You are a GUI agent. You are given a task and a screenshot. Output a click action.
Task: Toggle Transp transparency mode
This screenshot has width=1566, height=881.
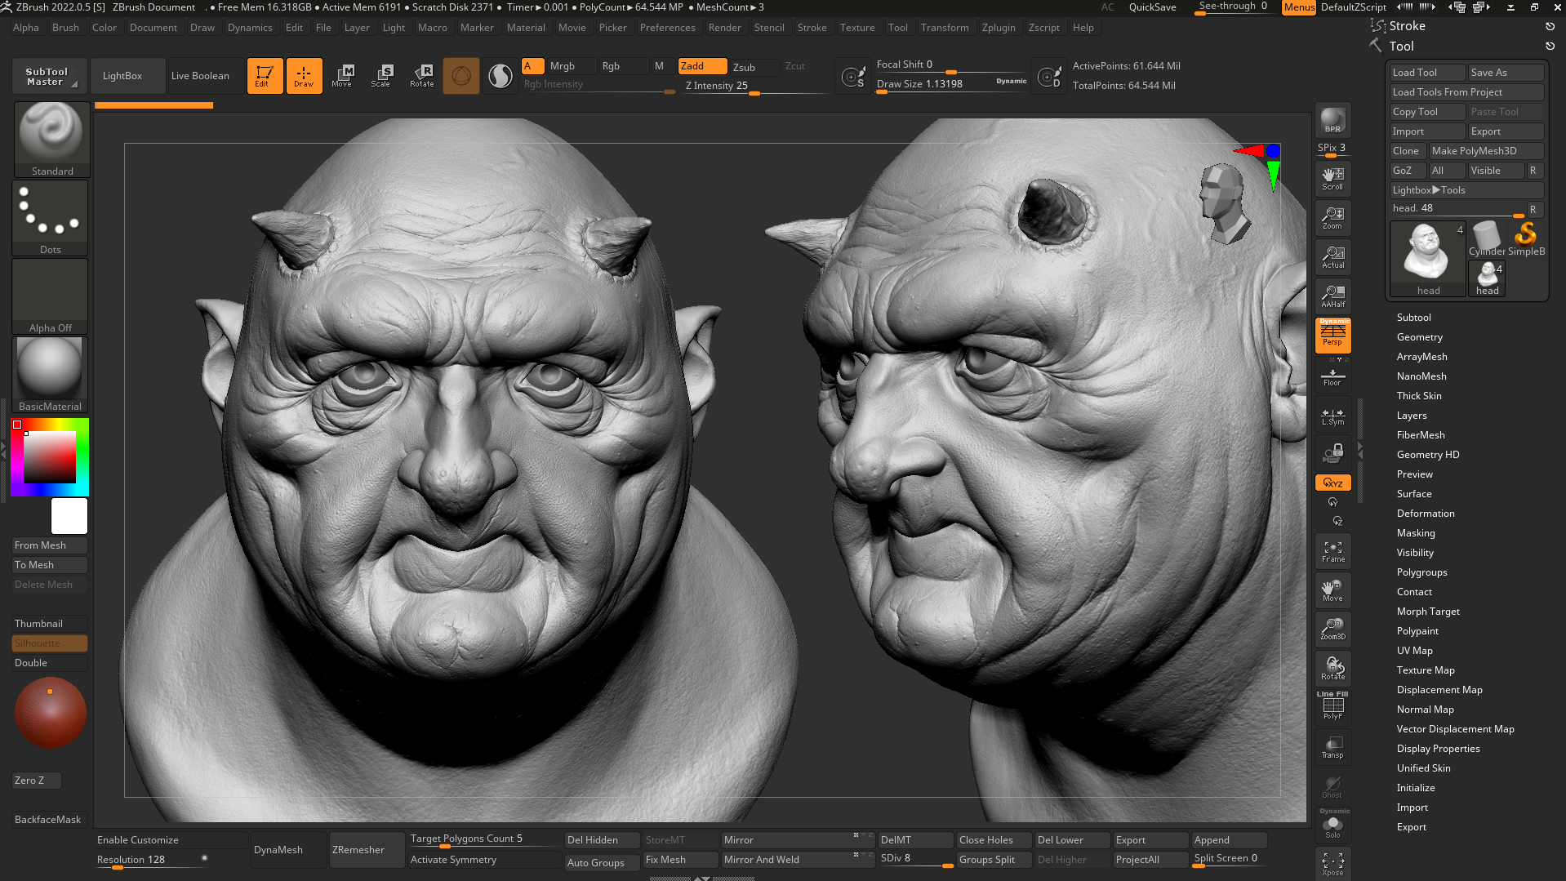1332,747
